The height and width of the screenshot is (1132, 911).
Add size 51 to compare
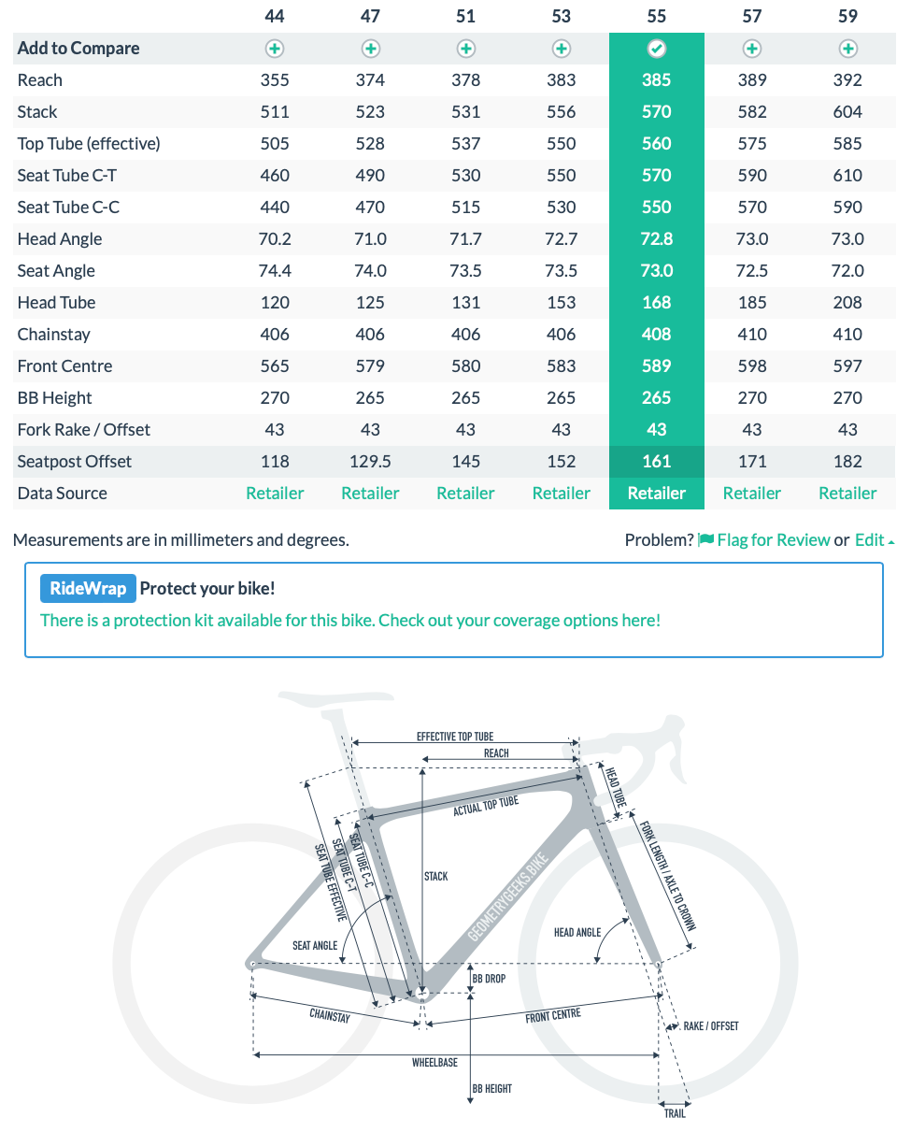point(465,49)
